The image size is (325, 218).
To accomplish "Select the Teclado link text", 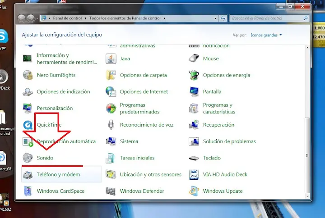I will [212, 158].
